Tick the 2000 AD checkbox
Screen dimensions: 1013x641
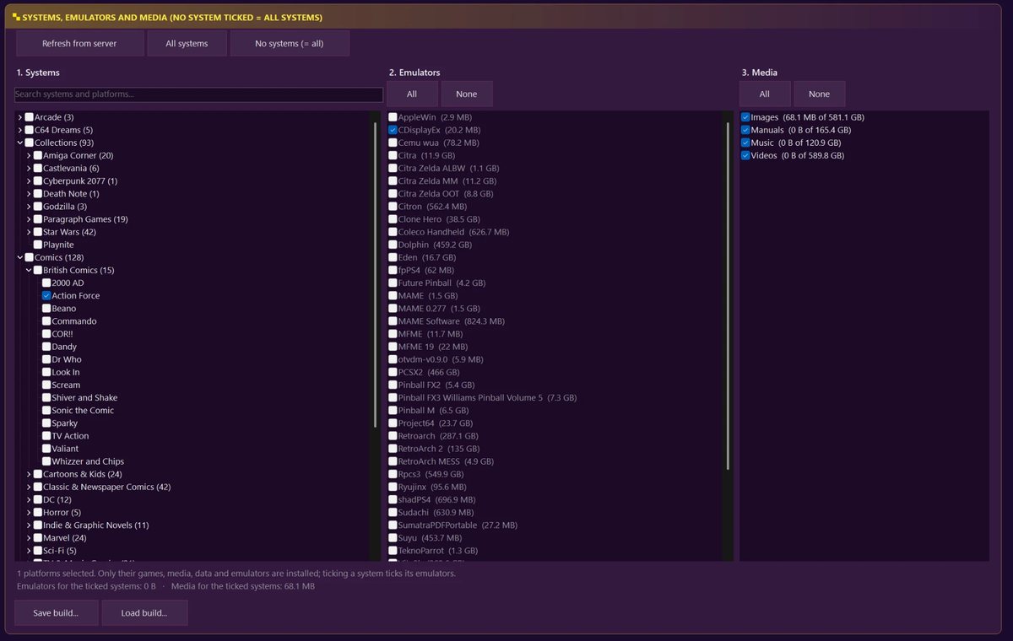46,283
